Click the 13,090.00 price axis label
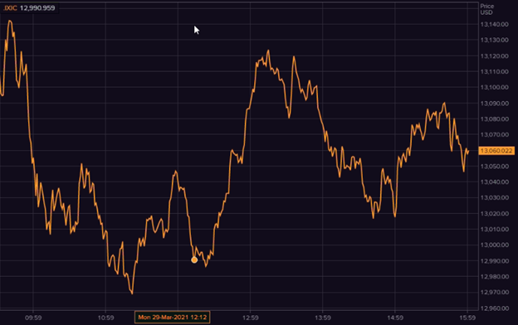 [494, 104]
